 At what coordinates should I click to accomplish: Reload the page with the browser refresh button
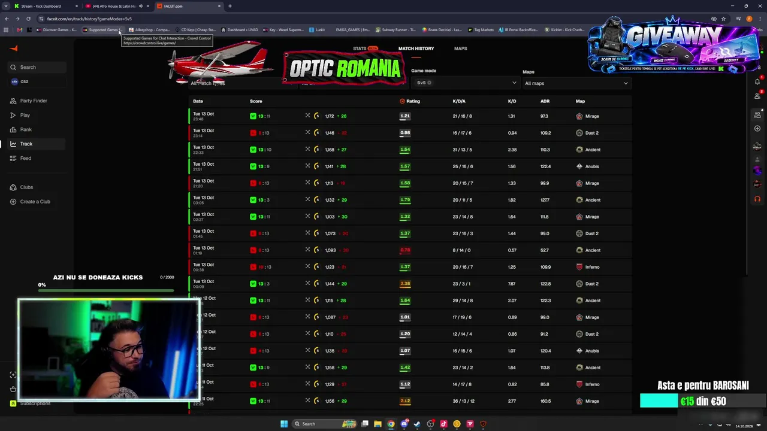(28, 19)
